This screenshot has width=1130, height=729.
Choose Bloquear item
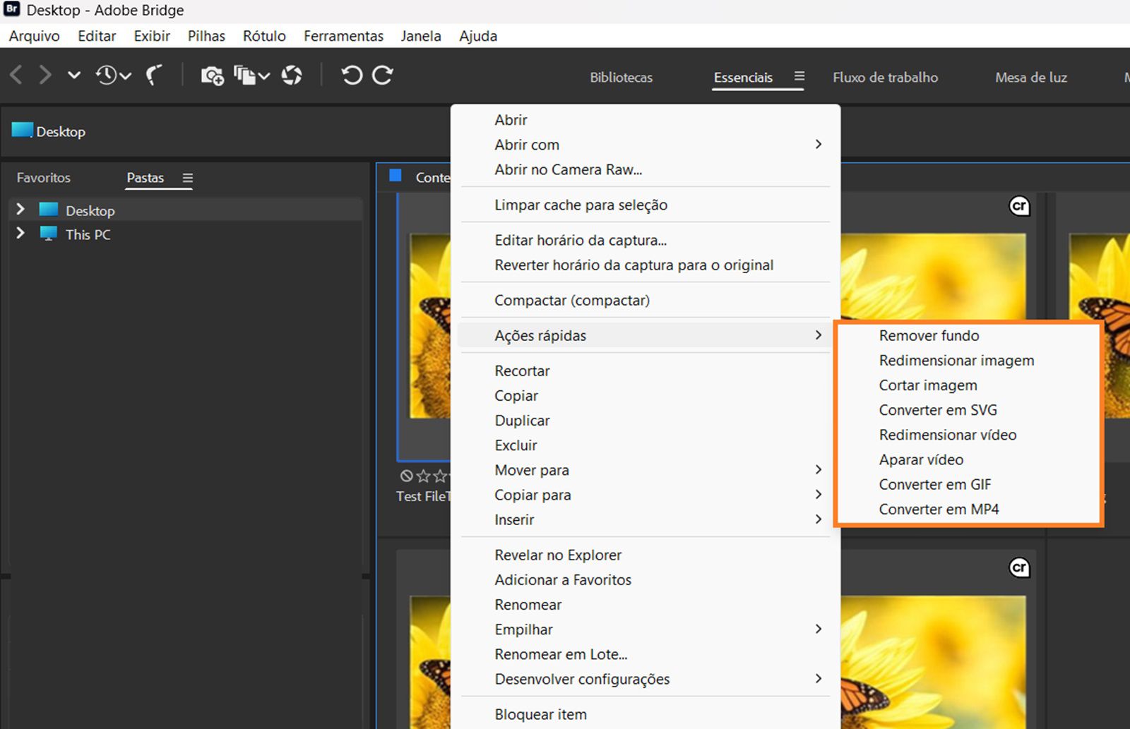click(x=646, y=714)
